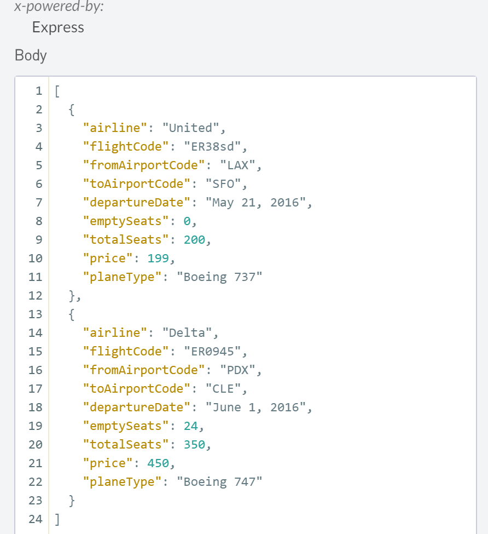Click the "LAX" airport code value

[238, 165]
